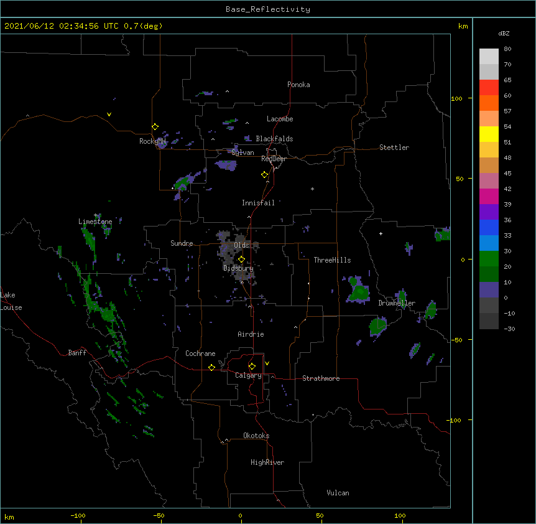Click the HighRiver label

click(267, 462)
